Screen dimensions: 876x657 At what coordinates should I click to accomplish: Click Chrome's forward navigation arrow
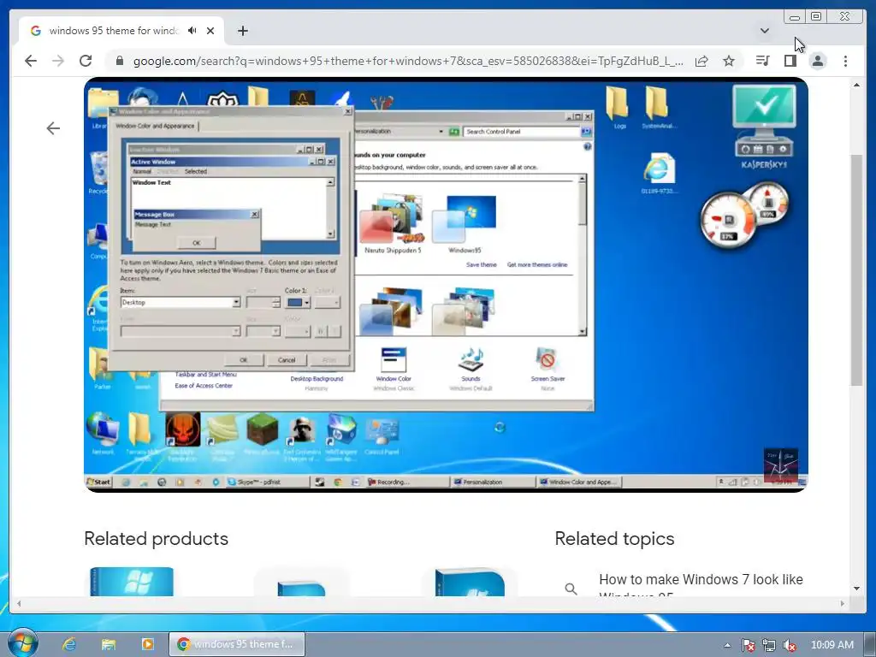pyautogui.click(x=58, y=61)
